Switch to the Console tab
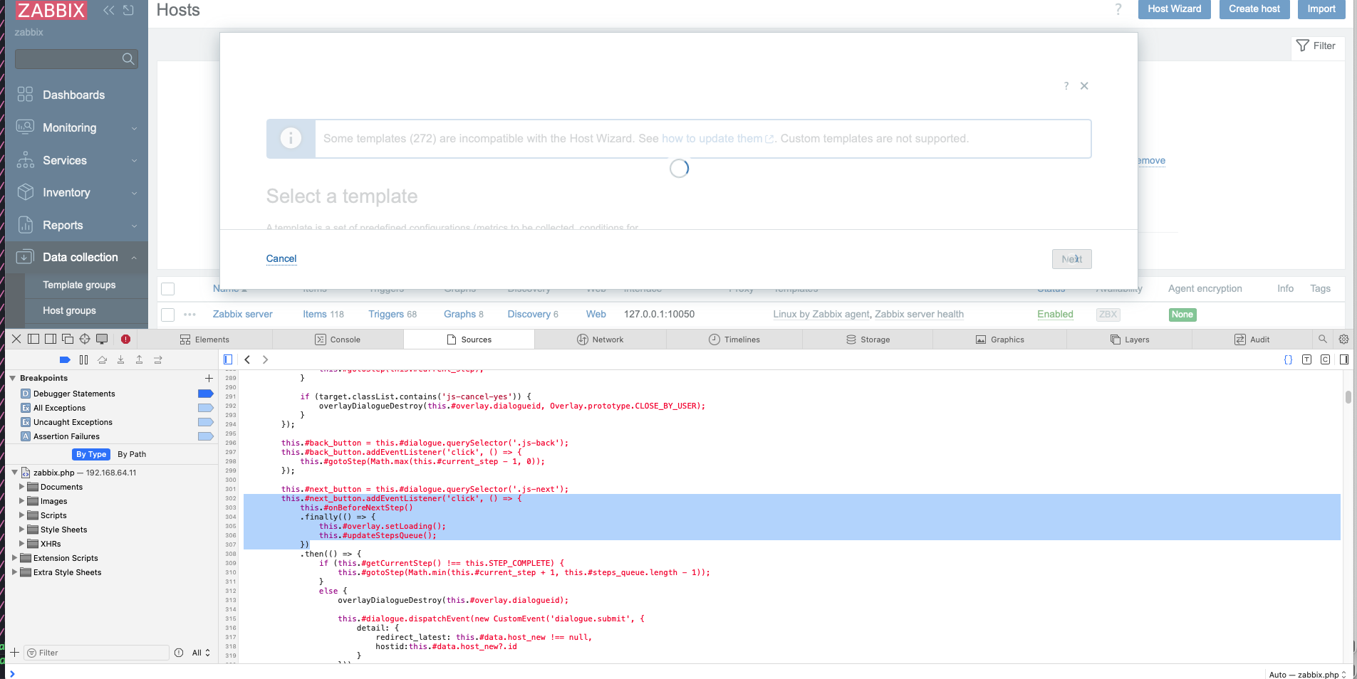The width and height of the screenshot is (1357, 679). tap(338, 339)
